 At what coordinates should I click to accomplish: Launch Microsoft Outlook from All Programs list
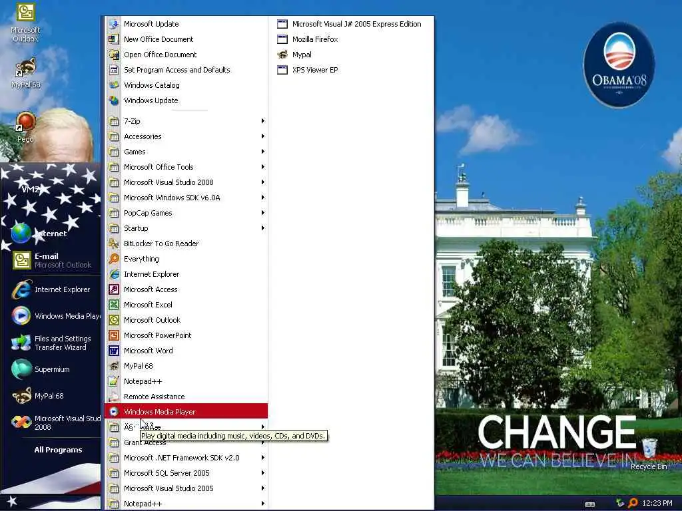pyautogui.click(x=186, y=320)
